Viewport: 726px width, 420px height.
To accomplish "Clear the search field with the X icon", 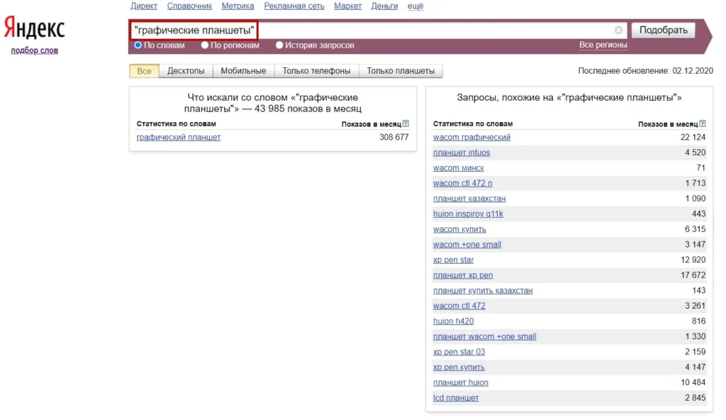I will coord(618,30).
